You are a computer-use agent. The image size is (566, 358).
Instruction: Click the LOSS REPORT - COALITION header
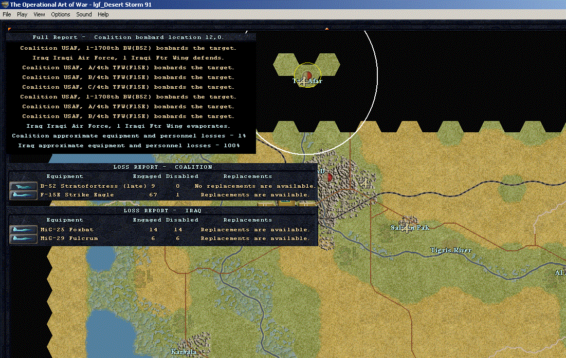(163, 167)
